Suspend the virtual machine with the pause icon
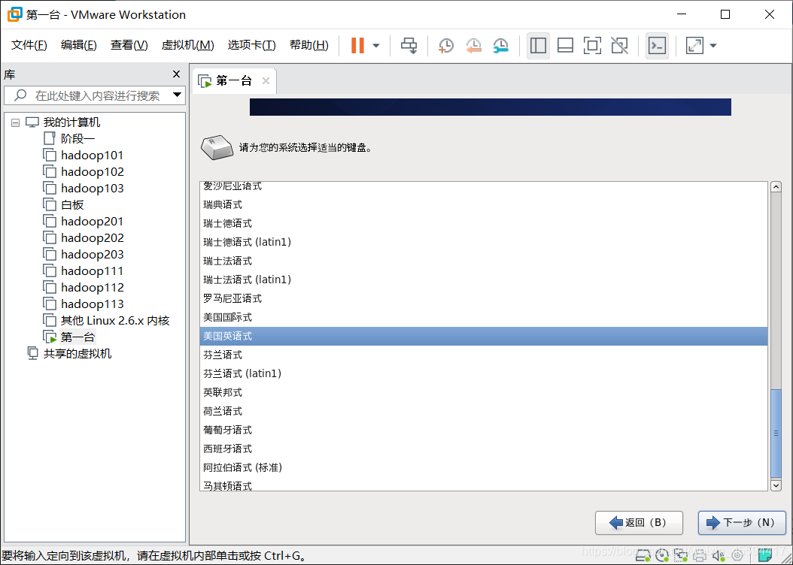 pyautogui.click(x=357, y=45)
